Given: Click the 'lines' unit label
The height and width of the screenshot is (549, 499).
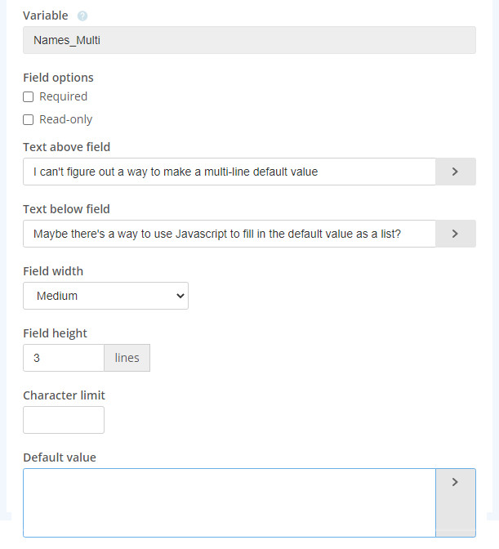Looking at the screenshot, I should tap(127, 358).
